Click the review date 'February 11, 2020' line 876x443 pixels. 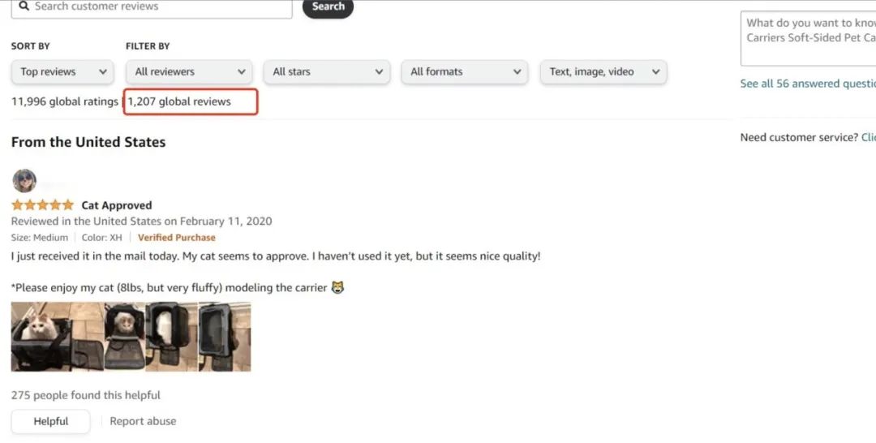click(x=141, y=221)
